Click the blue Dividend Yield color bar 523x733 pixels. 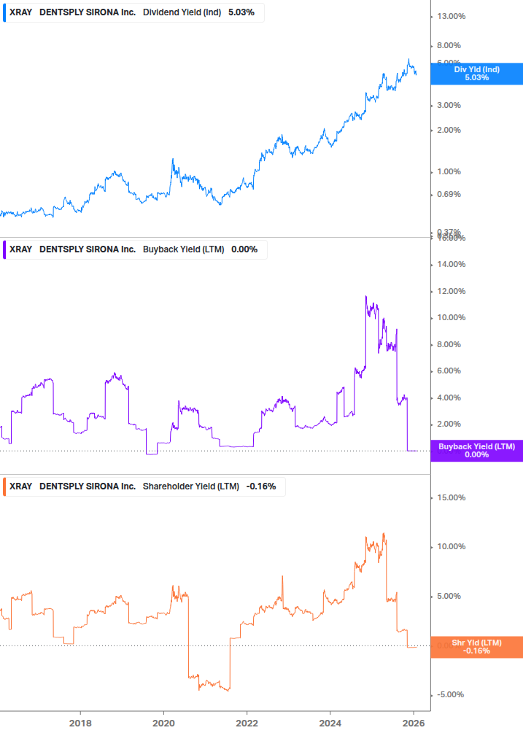pos(4,12)
